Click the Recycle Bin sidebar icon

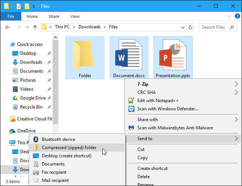point(15,107)
